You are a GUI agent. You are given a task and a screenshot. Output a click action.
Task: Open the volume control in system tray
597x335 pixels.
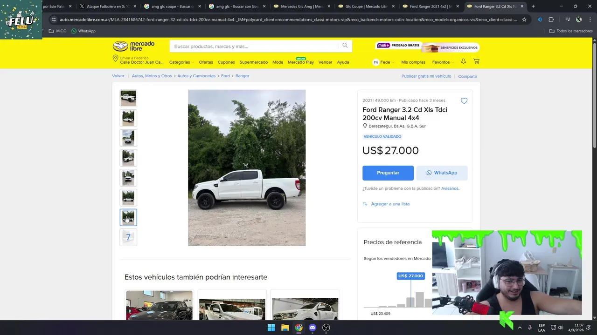561,328
